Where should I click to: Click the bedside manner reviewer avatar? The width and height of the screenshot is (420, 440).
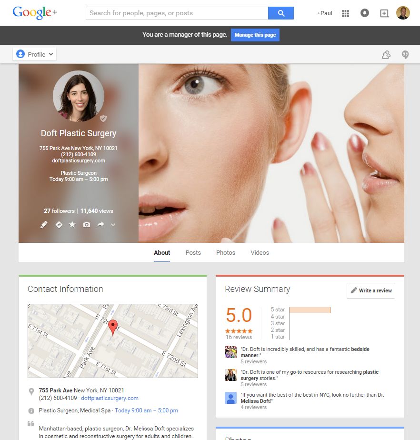click(230, 352)
